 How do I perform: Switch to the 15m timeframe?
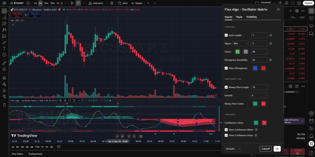pyautogui.click(x=46, y=3)
